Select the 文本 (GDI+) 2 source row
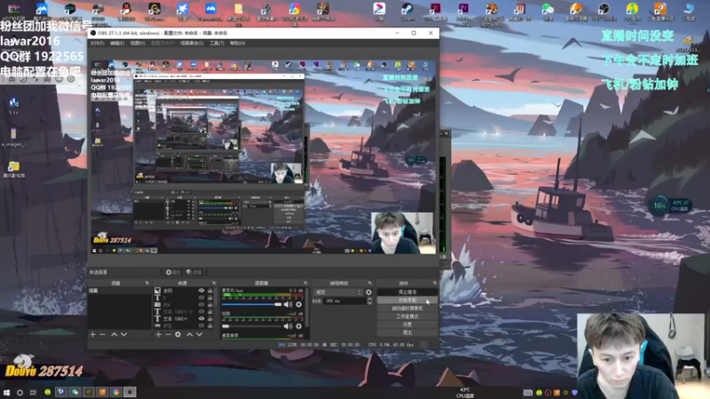This screenshot has height=399, width=710. pos(184,312)
